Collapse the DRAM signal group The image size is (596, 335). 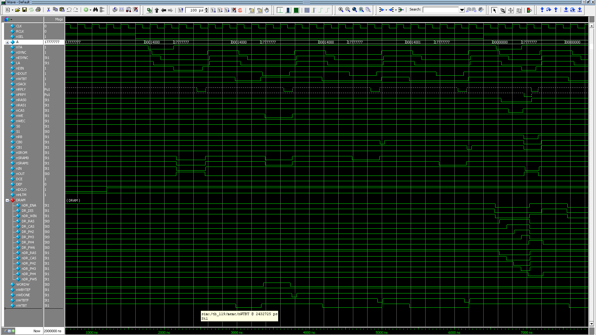click(7, 200)
